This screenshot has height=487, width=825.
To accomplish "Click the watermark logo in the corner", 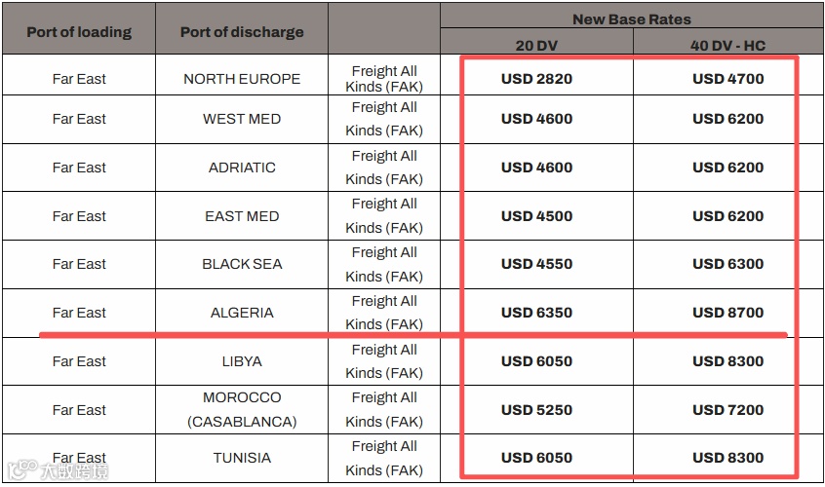I will [x=58, y=470].
